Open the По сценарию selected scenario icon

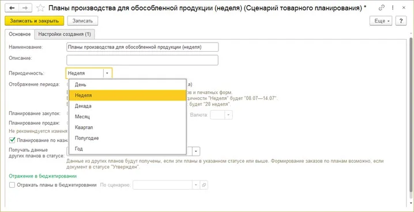pos(204,185)
